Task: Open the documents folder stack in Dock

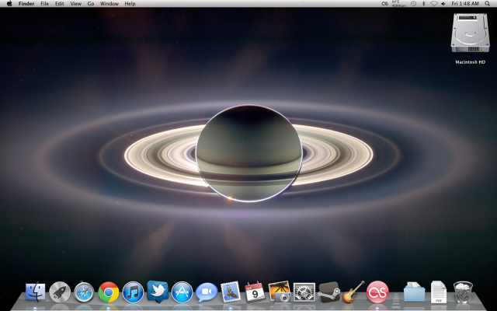Action: coord(414,292)
